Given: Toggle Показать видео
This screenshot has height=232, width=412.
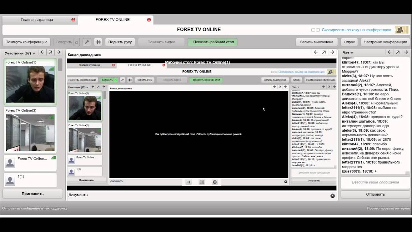Looking at the screenshot, I should 161,42.
